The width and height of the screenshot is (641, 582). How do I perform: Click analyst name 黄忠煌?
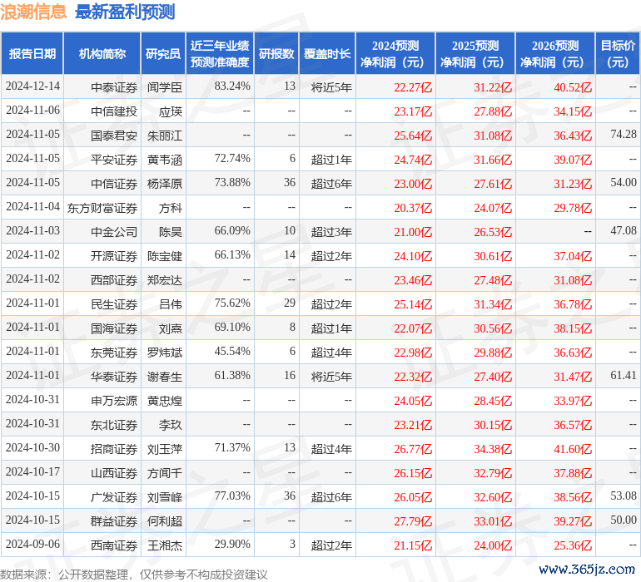164,401
